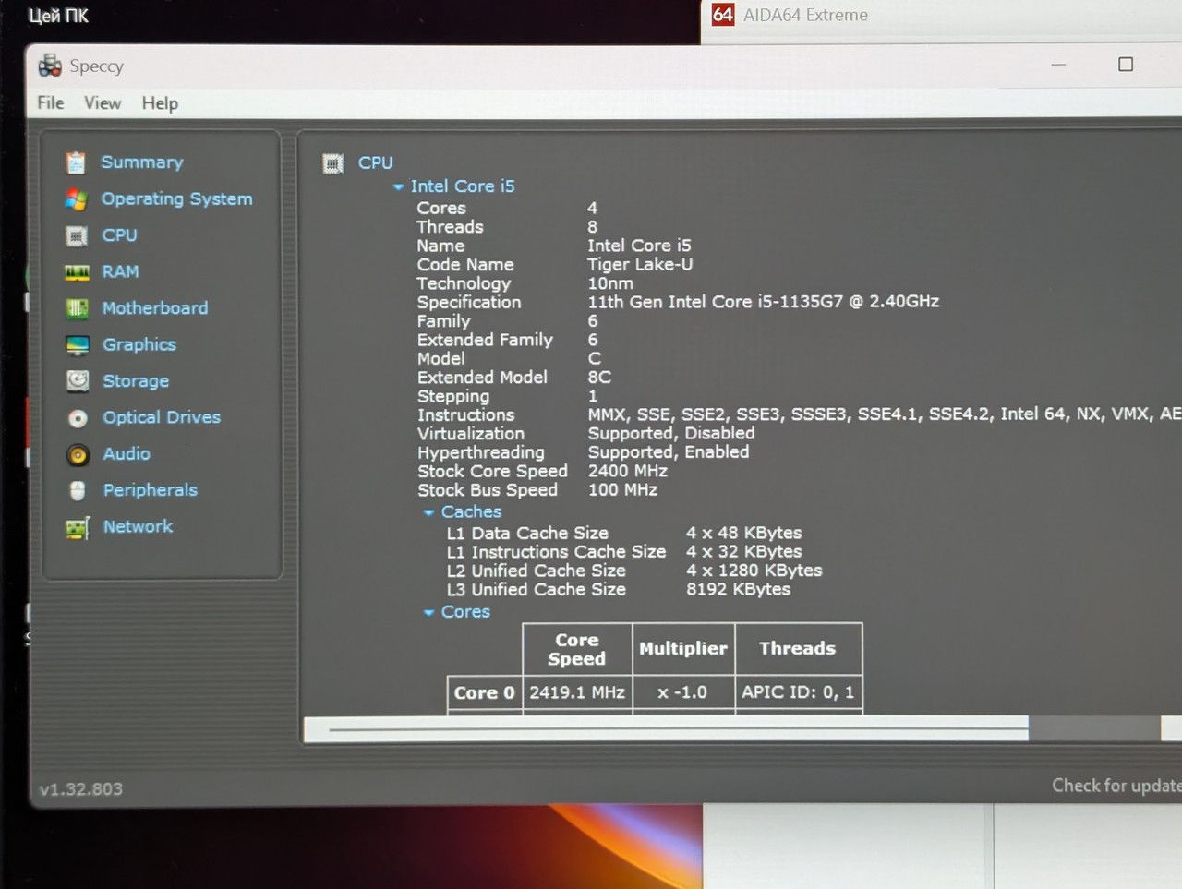Maximize the Speccy window
The height and width of the screenshot is (889, 1182).
(x=1126, y=65)
